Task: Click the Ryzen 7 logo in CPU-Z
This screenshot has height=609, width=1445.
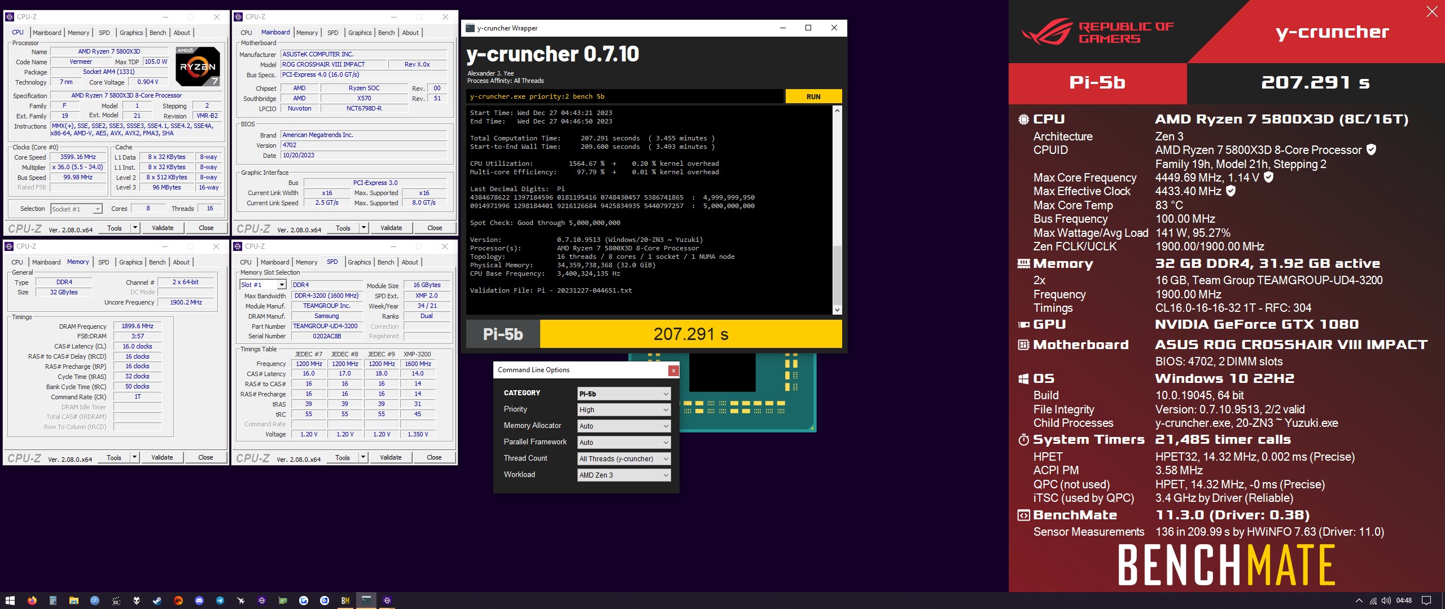Action: tap(197, 66)
